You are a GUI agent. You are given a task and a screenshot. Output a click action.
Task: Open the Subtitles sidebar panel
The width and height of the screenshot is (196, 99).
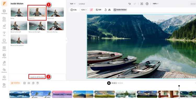point(4,41)
